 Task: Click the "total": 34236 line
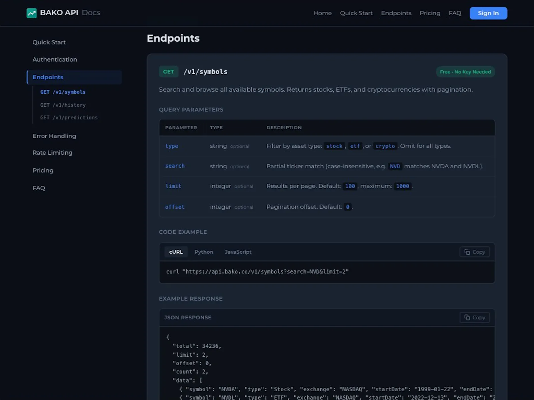pos(197,346)
